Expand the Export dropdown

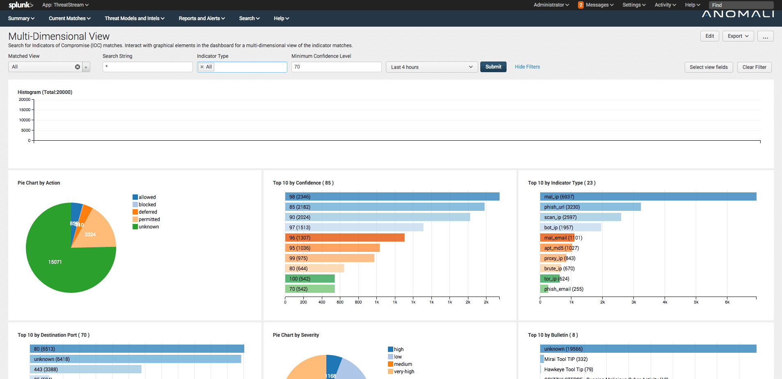click(738, 36)
